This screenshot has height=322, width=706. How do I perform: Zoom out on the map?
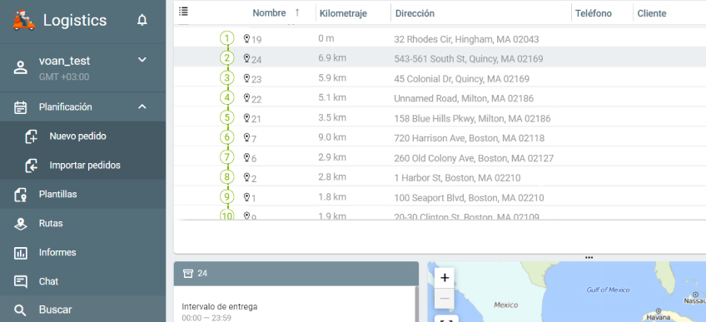[x=445, y=298]
